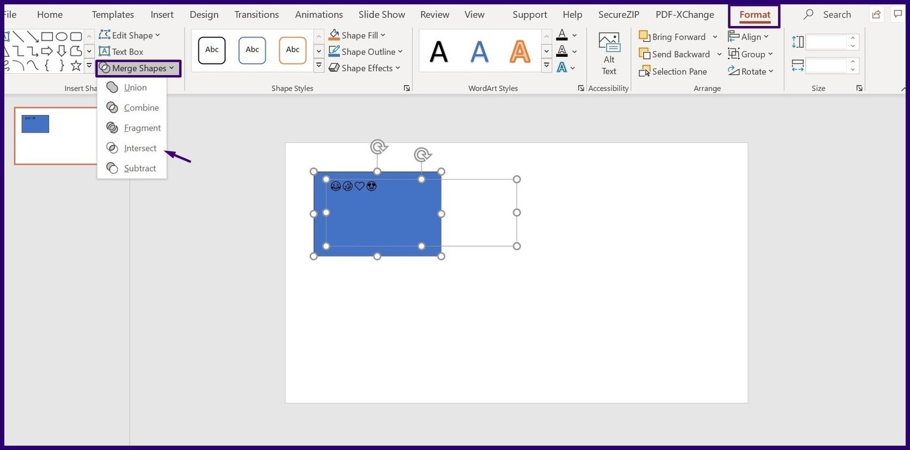This screenshot has height=450, width=910.
Task: Click the Send Backward button
Action: click(x=675, y=54)
